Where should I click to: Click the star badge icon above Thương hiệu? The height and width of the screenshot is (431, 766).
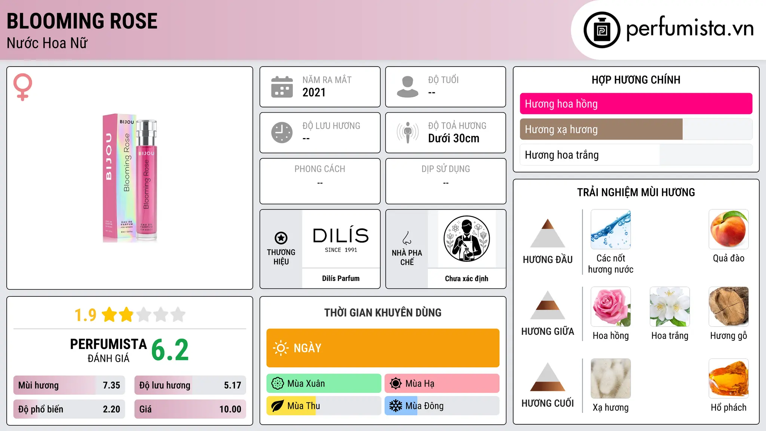pos(281,238)
